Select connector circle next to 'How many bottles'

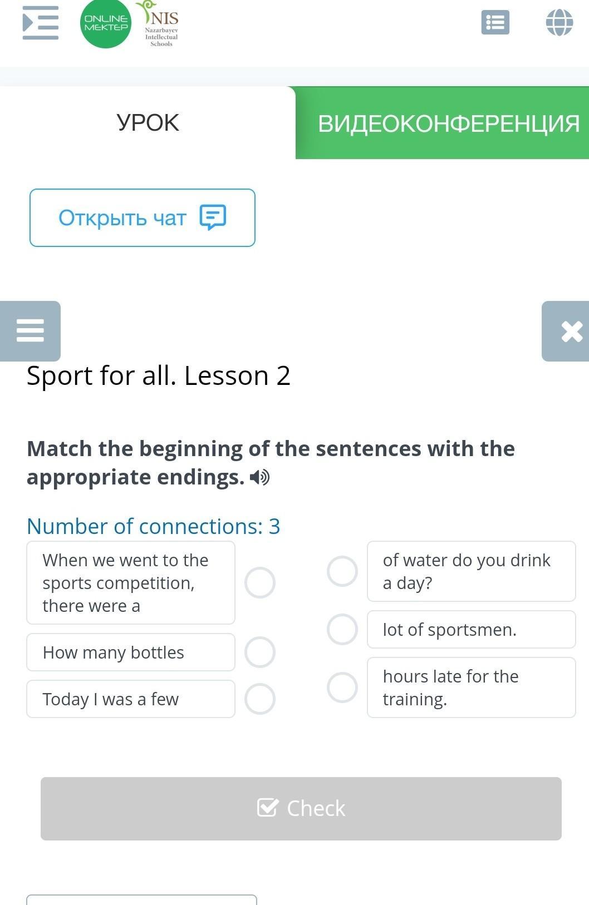pyautogui.click(x=260, y=652)
